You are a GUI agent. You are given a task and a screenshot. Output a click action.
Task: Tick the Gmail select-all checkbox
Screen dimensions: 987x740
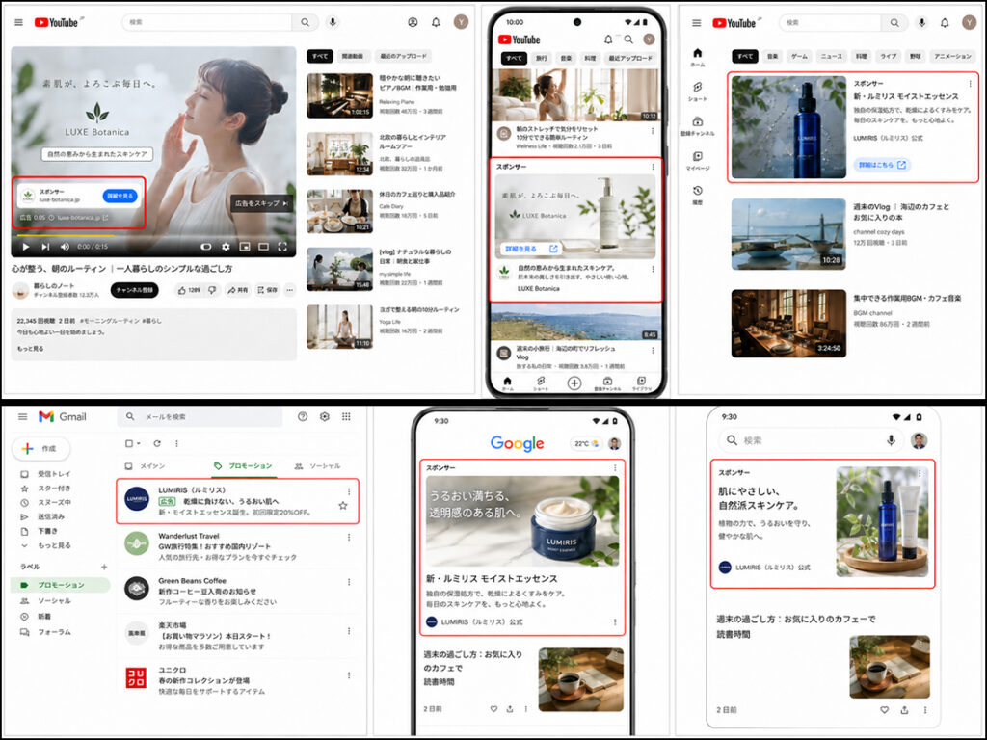[129, 443]
